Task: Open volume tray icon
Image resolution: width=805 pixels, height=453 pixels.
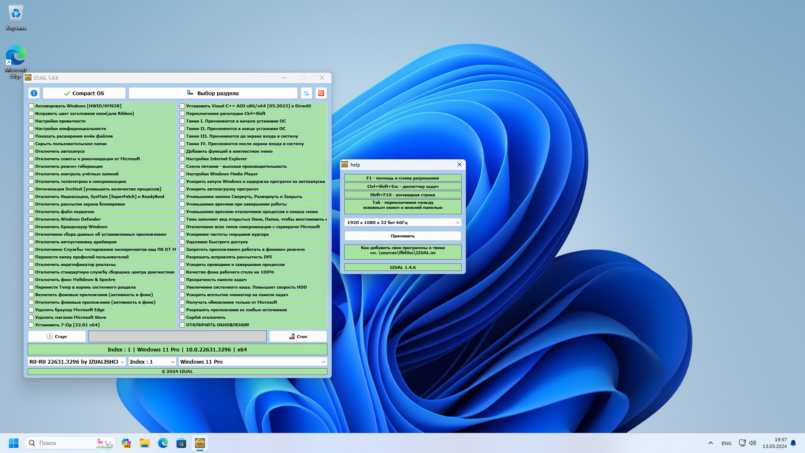Action: coord(753,443)
